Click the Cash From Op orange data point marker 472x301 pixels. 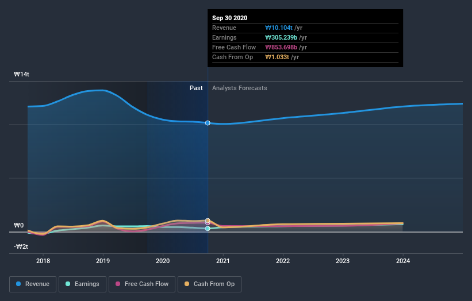coord(208,221)
